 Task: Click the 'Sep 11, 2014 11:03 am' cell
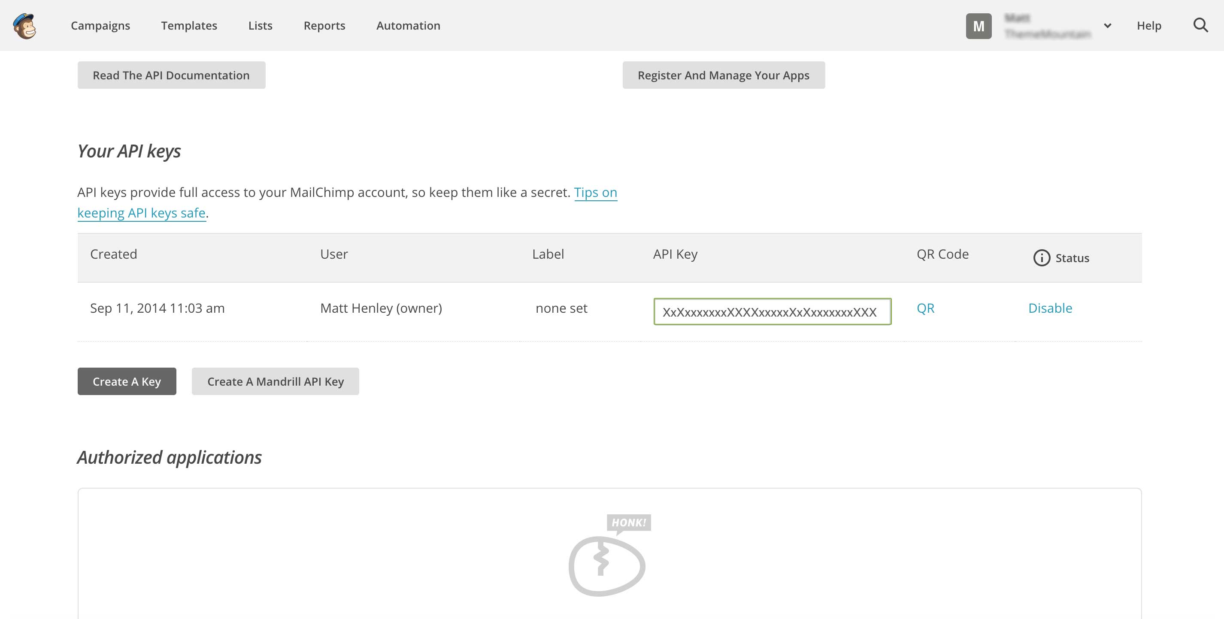point(157,308)
